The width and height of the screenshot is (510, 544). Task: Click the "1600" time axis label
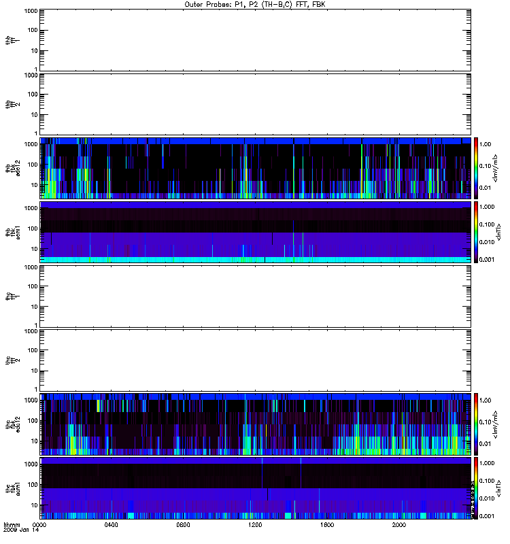click(x=327, y=525)
